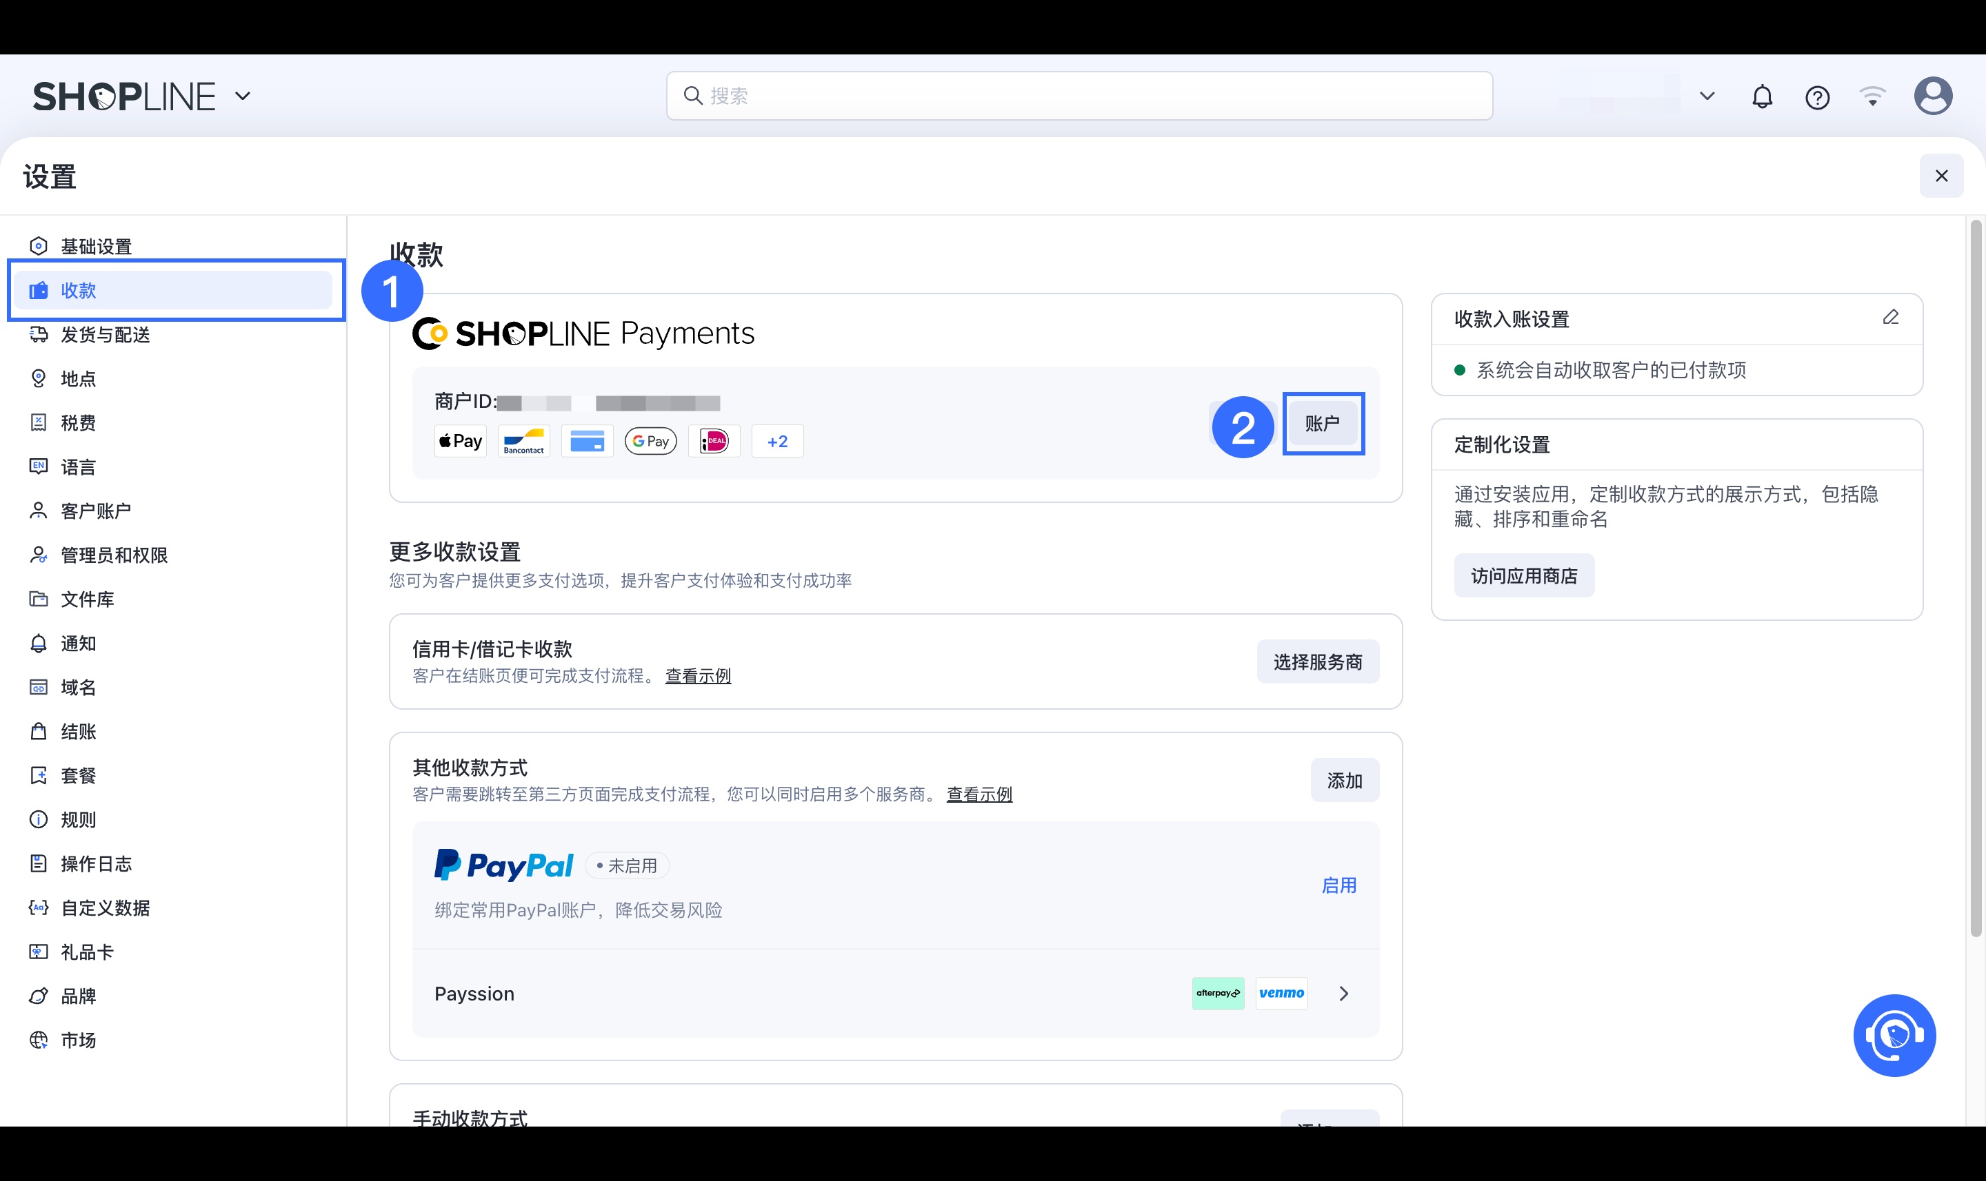This screenshot has width=1986, height=1181.
Task: Open the help question mark icon
Action: click(x=1817, y=97)
